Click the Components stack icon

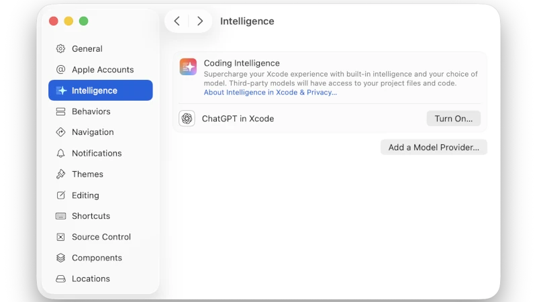[x=60, y=258]
